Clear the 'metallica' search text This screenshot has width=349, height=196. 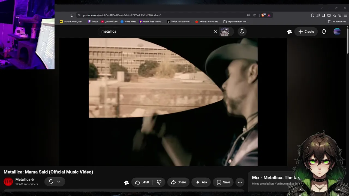(216, 32)
